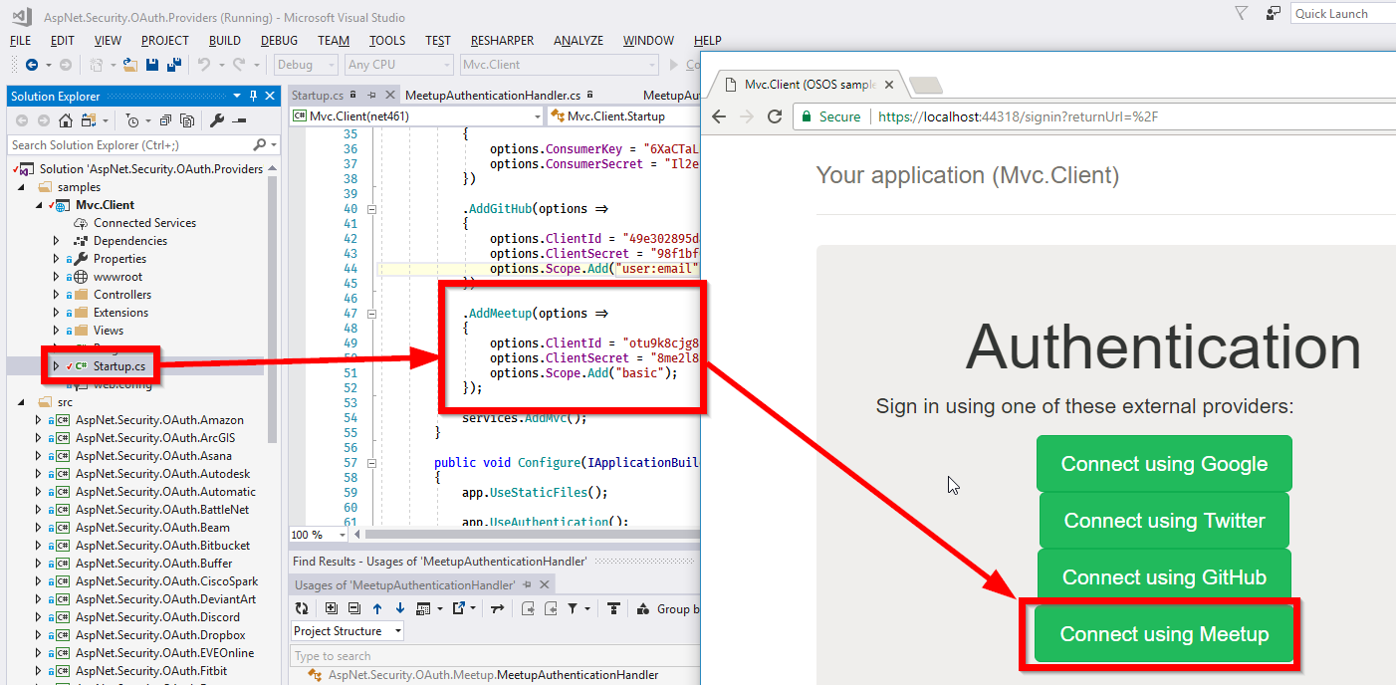Image resolution: width=1396 pixels, height=685 pixels.
Task: Collapse the AddGitHub code block outline
Action: click(372, 209)
